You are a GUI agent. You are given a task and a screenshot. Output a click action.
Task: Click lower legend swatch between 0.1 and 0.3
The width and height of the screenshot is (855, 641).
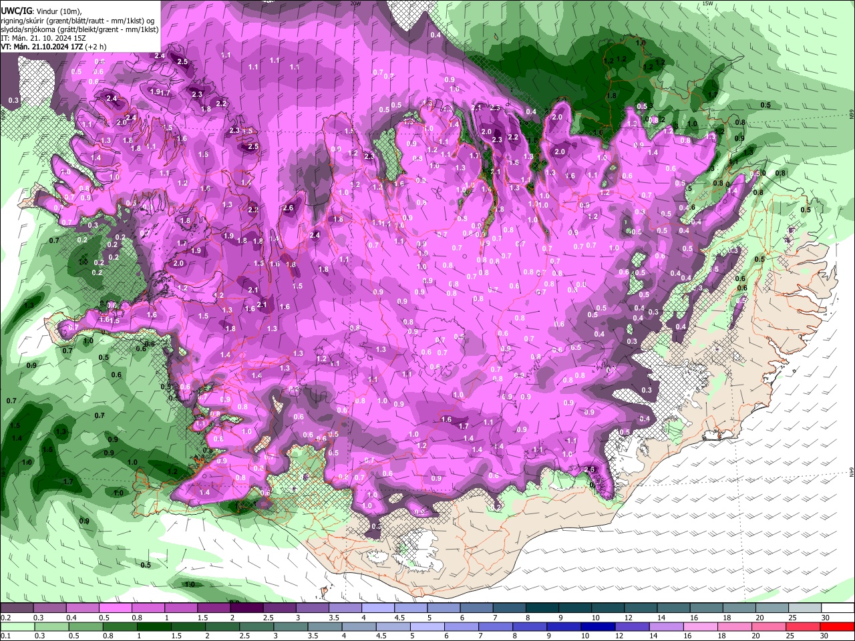point(19,627)
